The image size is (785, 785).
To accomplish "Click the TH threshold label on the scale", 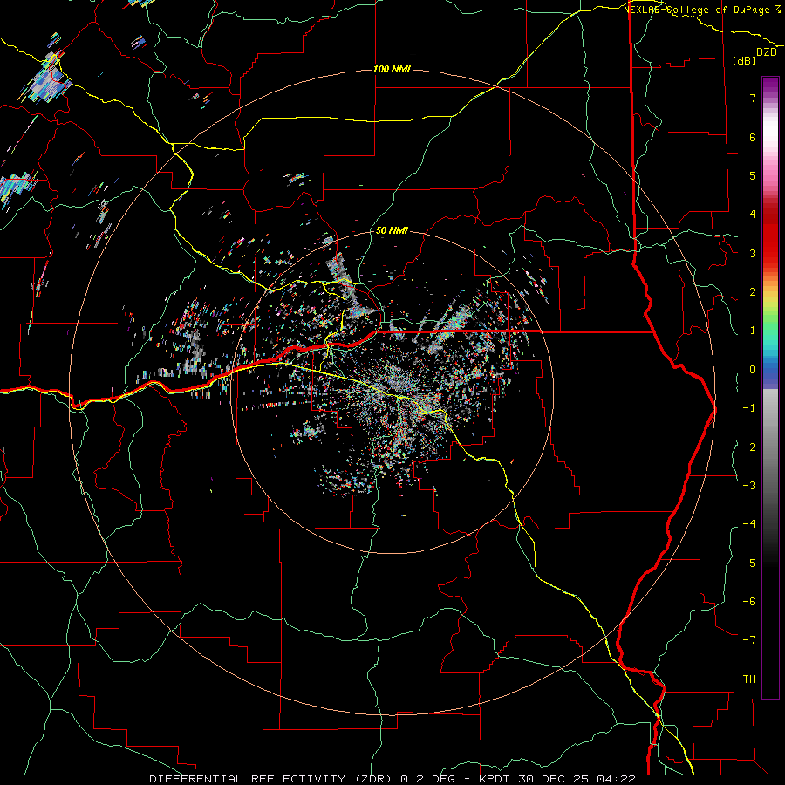I will [x=749, y=679].
